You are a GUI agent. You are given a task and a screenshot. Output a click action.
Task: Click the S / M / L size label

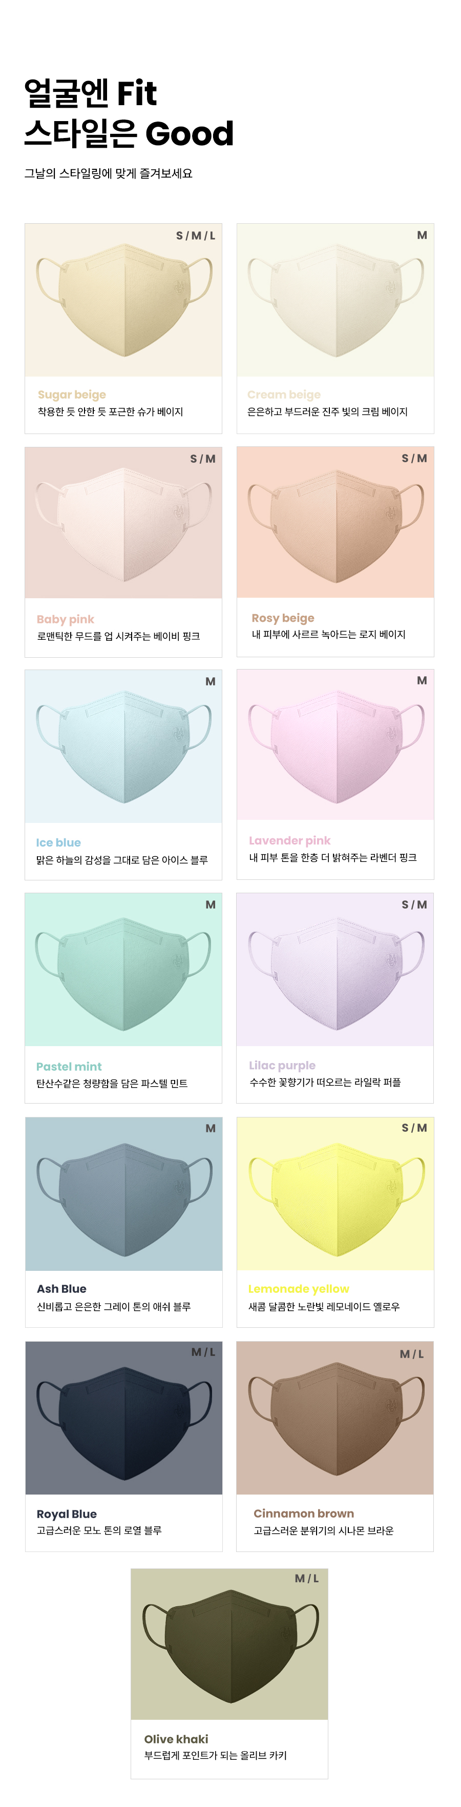point(196,235)
